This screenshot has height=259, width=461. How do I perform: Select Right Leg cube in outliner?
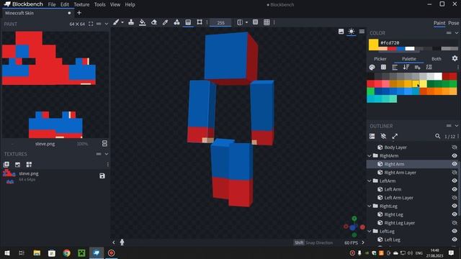pyautogui.click(x=393, y=214)
